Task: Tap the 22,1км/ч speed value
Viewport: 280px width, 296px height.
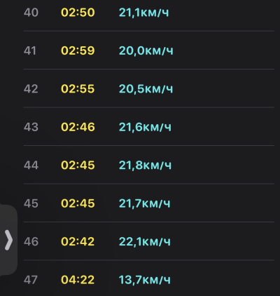Action: pyautogui.click(x=145, y=241)
